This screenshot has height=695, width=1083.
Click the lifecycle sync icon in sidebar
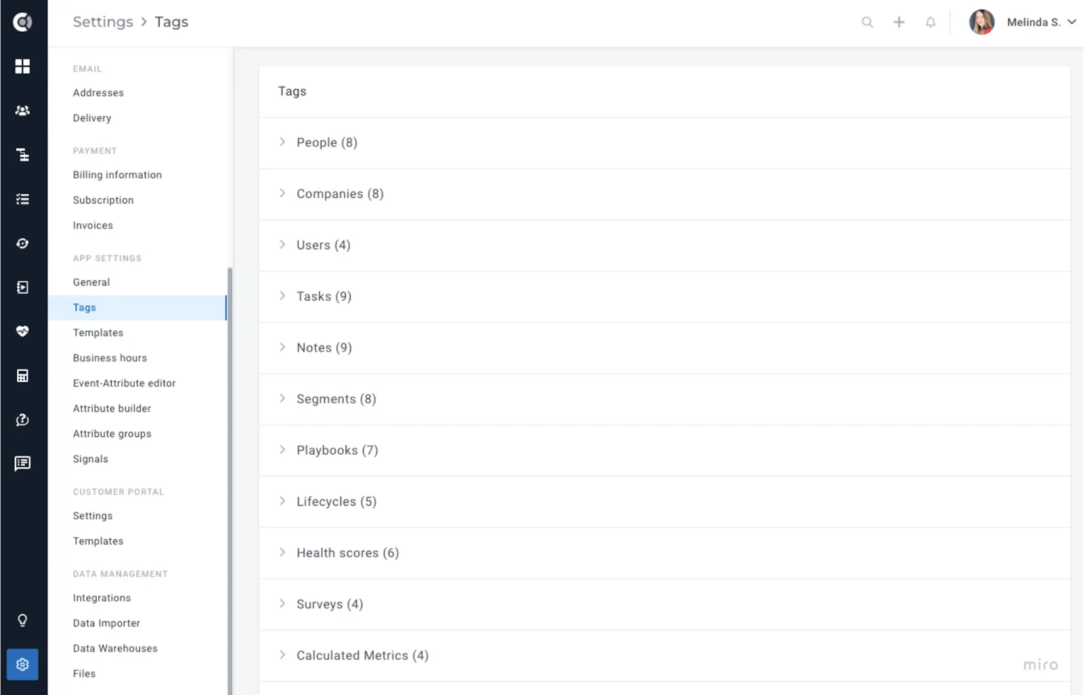coord(22,244)
